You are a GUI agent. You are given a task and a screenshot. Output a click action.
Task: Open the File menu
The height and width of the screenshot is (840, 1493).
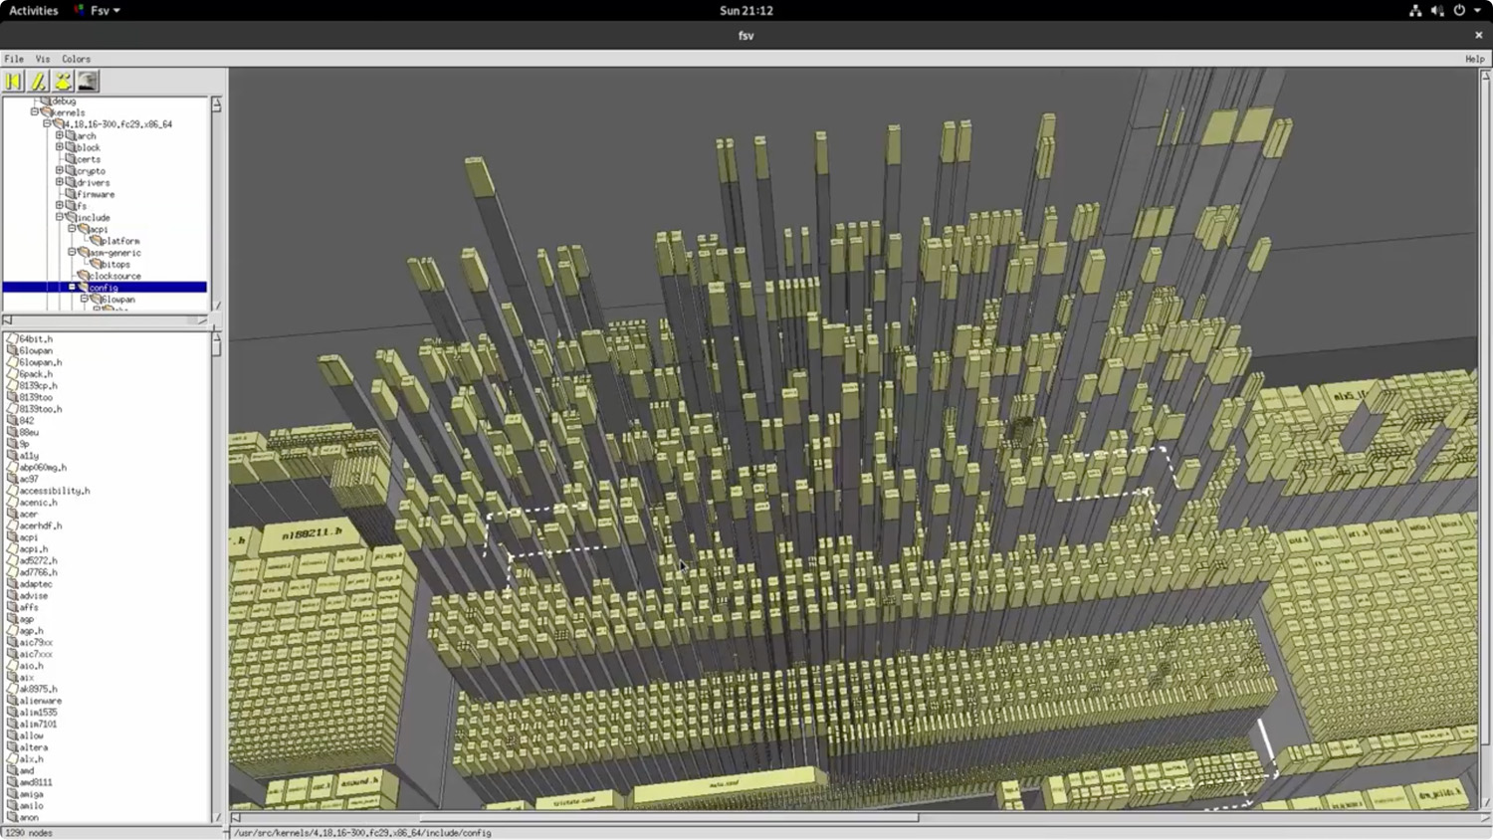click(14, 59)
